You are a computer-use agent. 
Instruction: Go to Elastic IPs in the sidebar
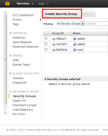pyautogui.click(x=19, y=101)
